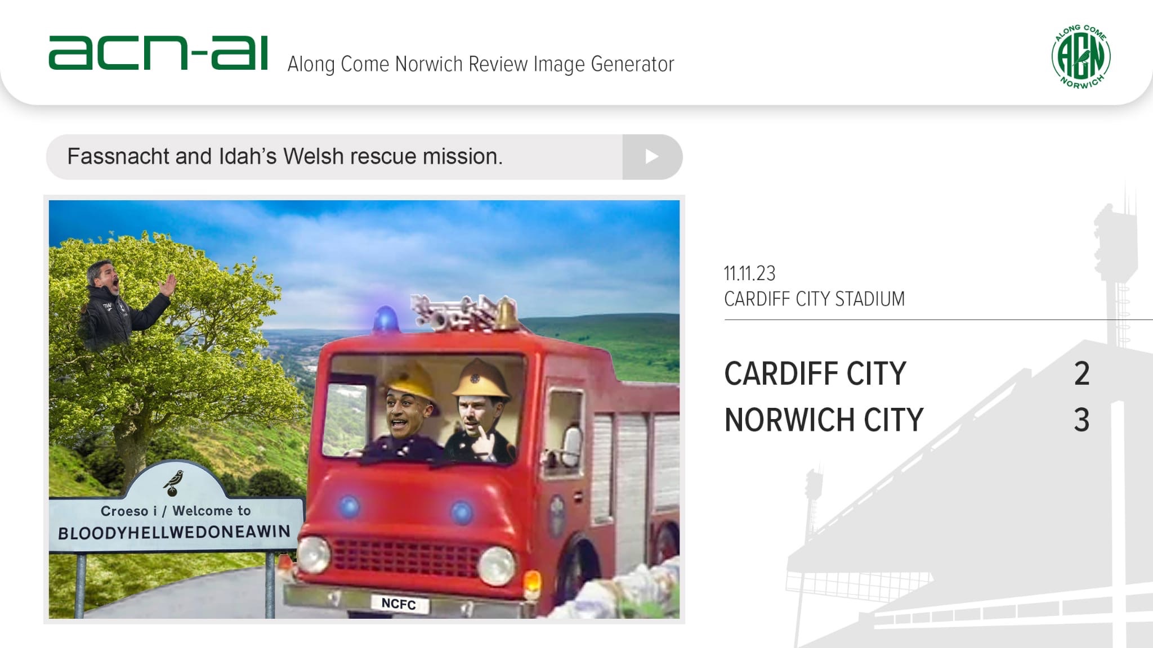Click the 'NCFC' number plate in image
The height and width of the screenshot is (648, 1153).
point(399,604)
